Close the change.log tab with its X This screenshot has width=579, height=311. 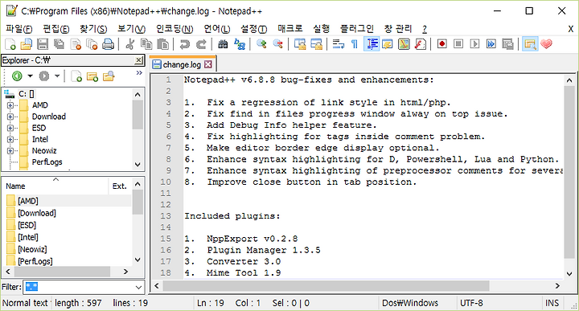[208, 64]
